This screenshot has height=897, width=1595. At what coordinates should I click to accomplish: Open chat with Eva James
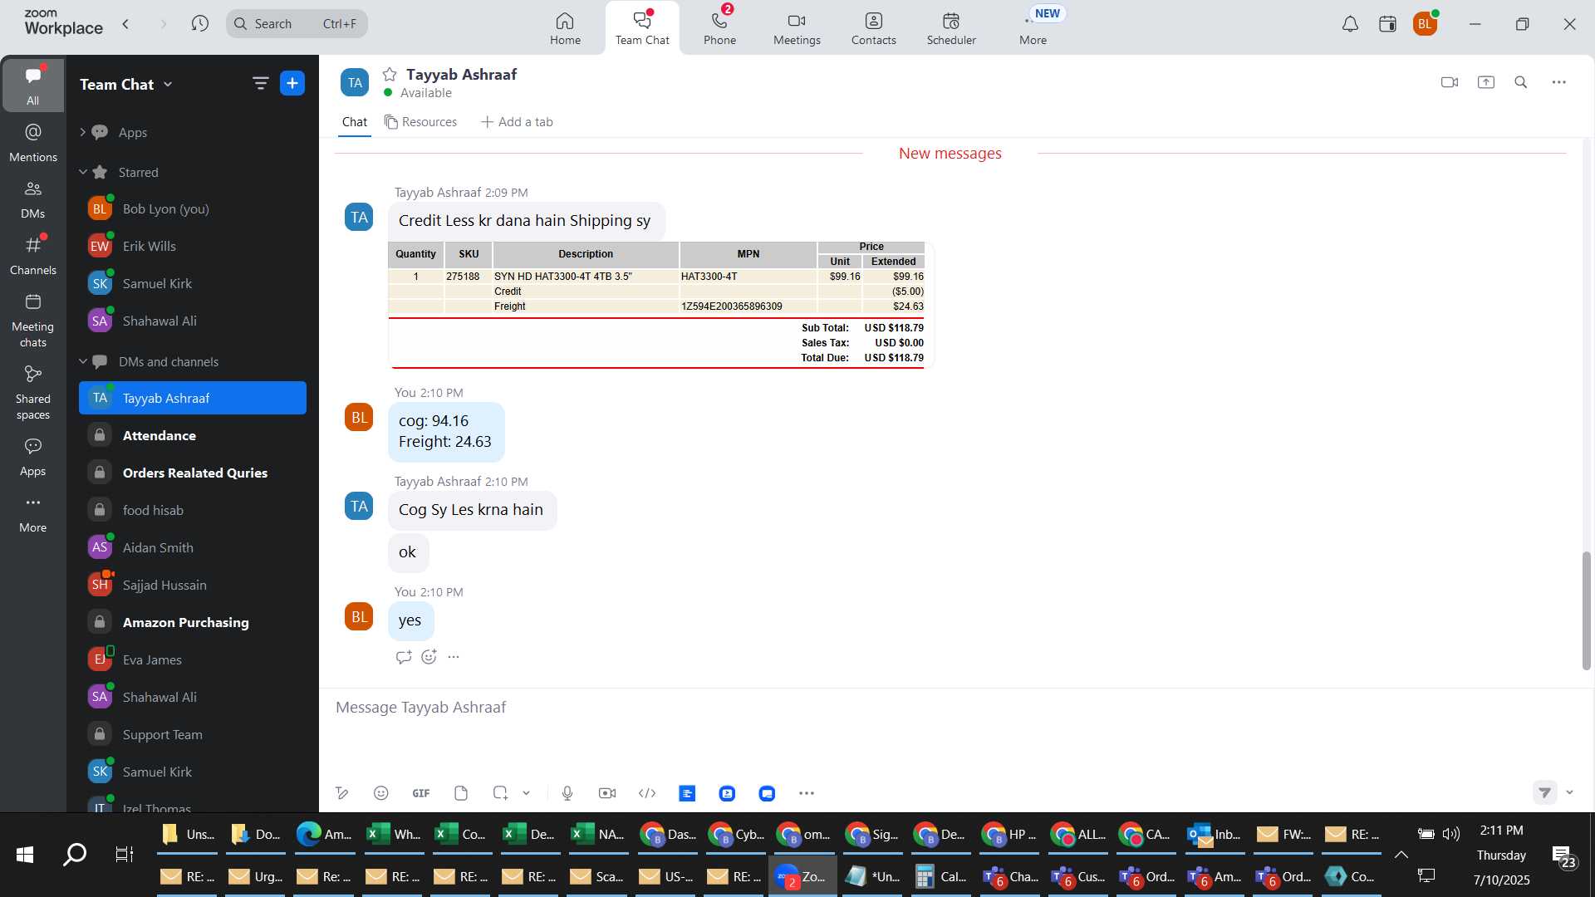pyautogui.click(x=193, y=659)
